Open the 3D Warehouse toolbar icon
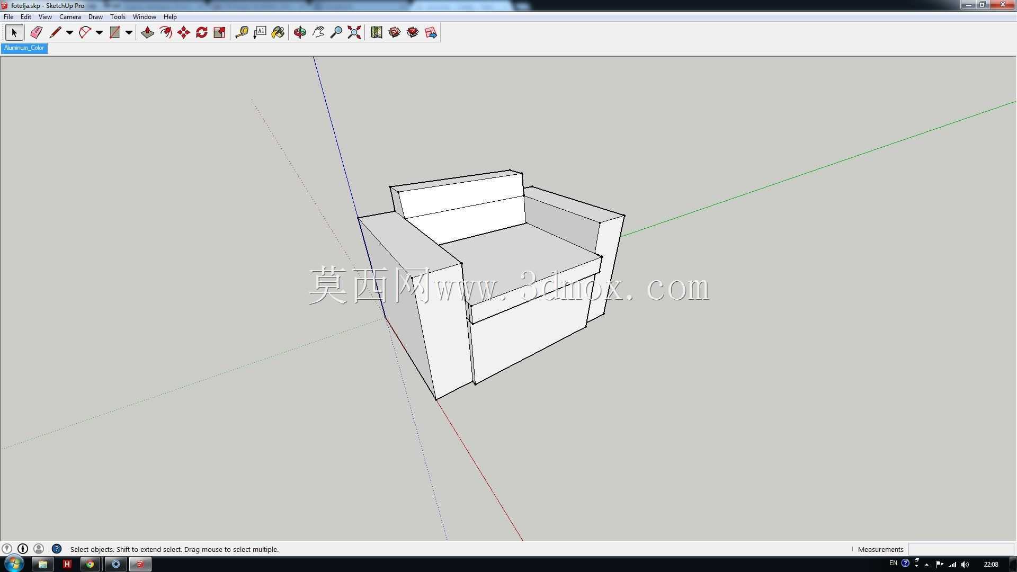Viewport: 1017px width, 572px height. [x=395, y=33]
